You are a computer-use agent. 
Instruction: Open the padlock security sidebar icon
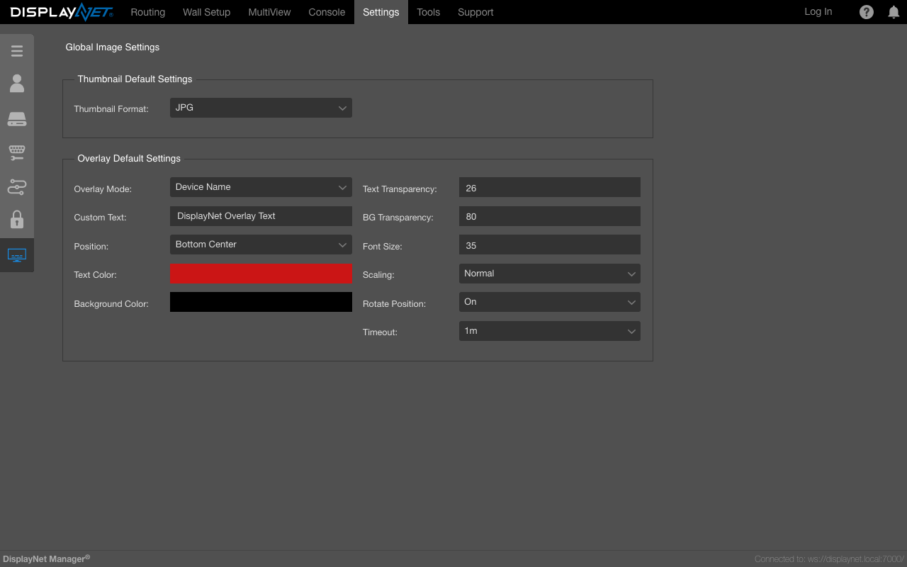(x=17, y=220)
